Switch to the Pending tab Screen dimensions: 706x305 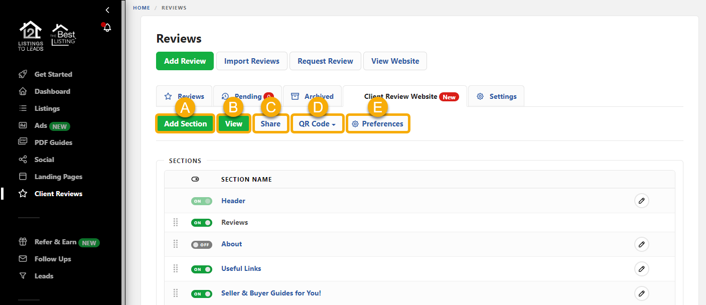tap(246, 96)
